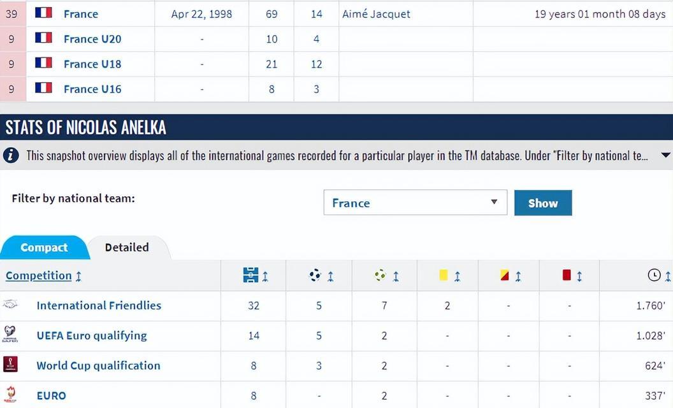Click the debut date Apr 22, 1998

point(201,14)
